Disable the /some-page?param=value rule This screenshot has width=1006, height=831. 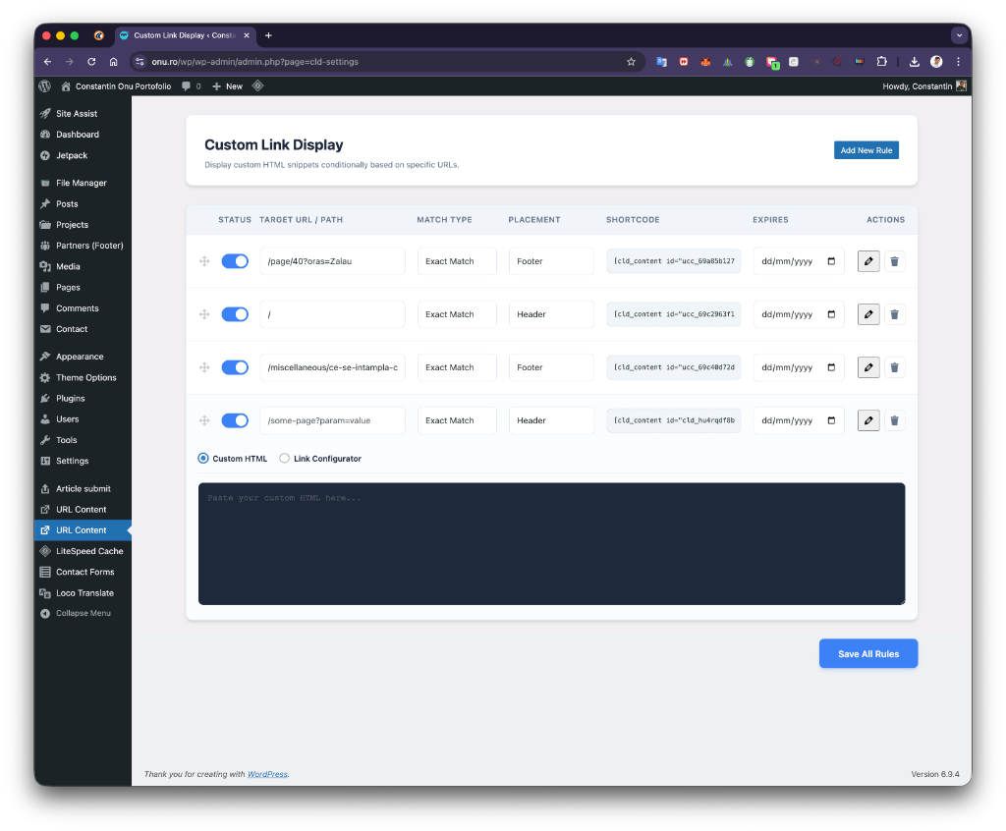235,421
